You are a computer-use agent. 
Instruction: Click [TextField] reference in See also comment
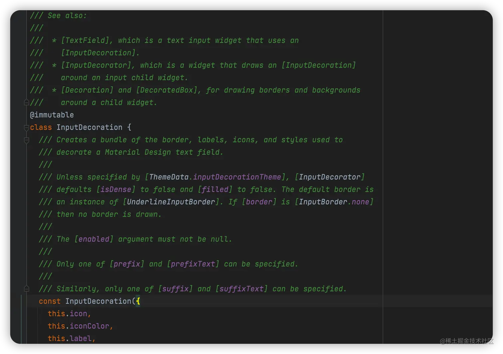(x=85, y=41)
